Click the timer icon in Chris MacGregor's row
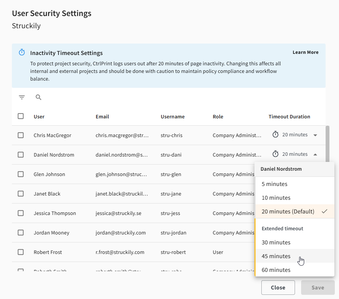339x299 pixels. [x=275, y=134]
